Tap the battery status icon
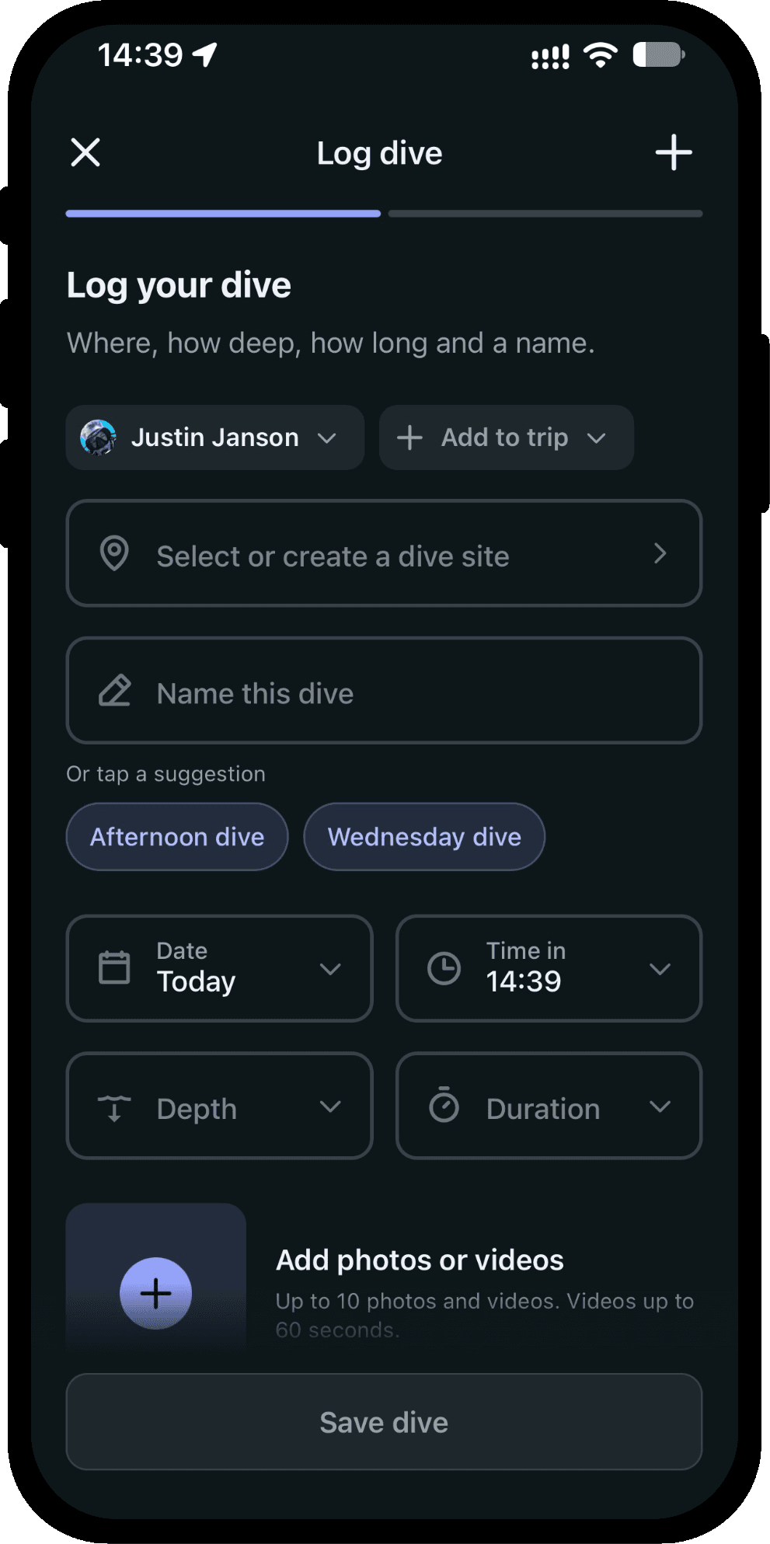The height and width of the screenshot is (1544, 770). 659,55
